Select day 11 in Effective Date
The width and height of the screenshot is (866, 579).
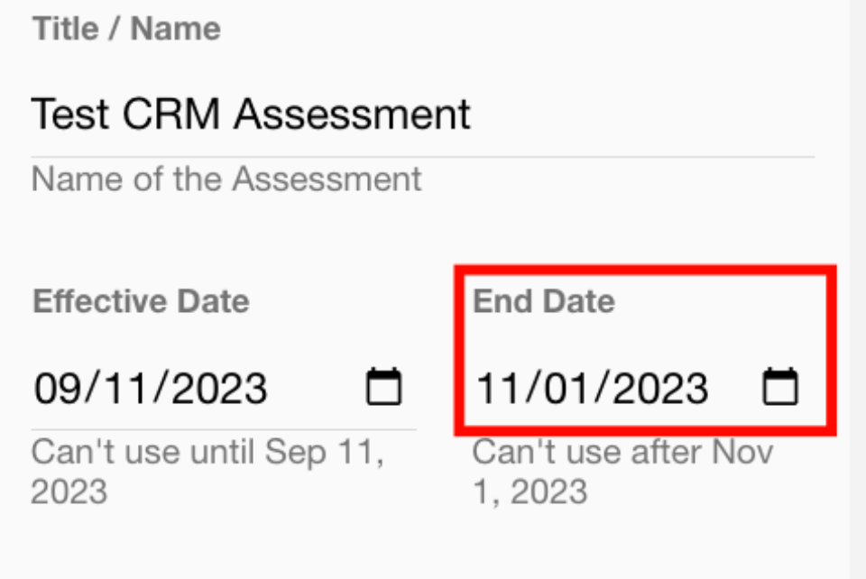123,389
